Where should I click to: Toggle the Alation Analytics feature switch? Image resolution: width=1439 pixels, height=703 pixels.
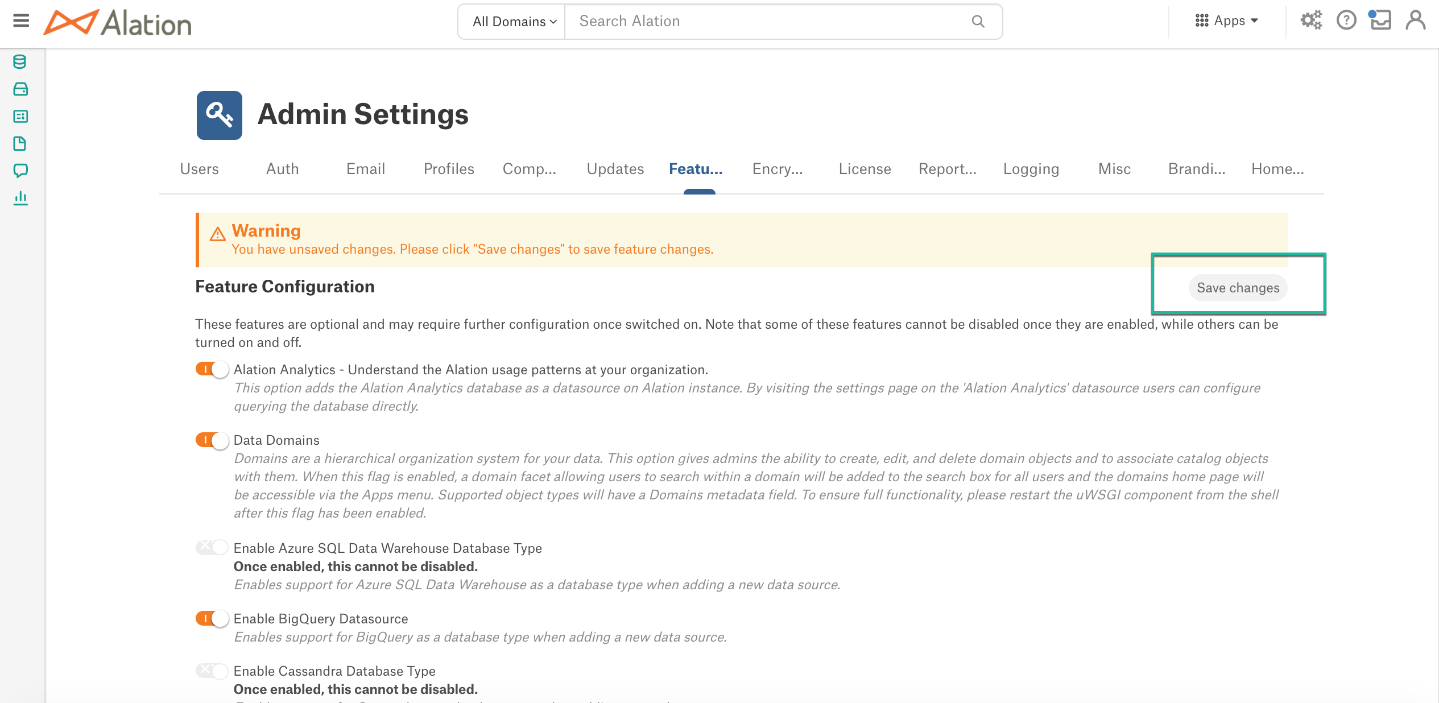point(212,369)
